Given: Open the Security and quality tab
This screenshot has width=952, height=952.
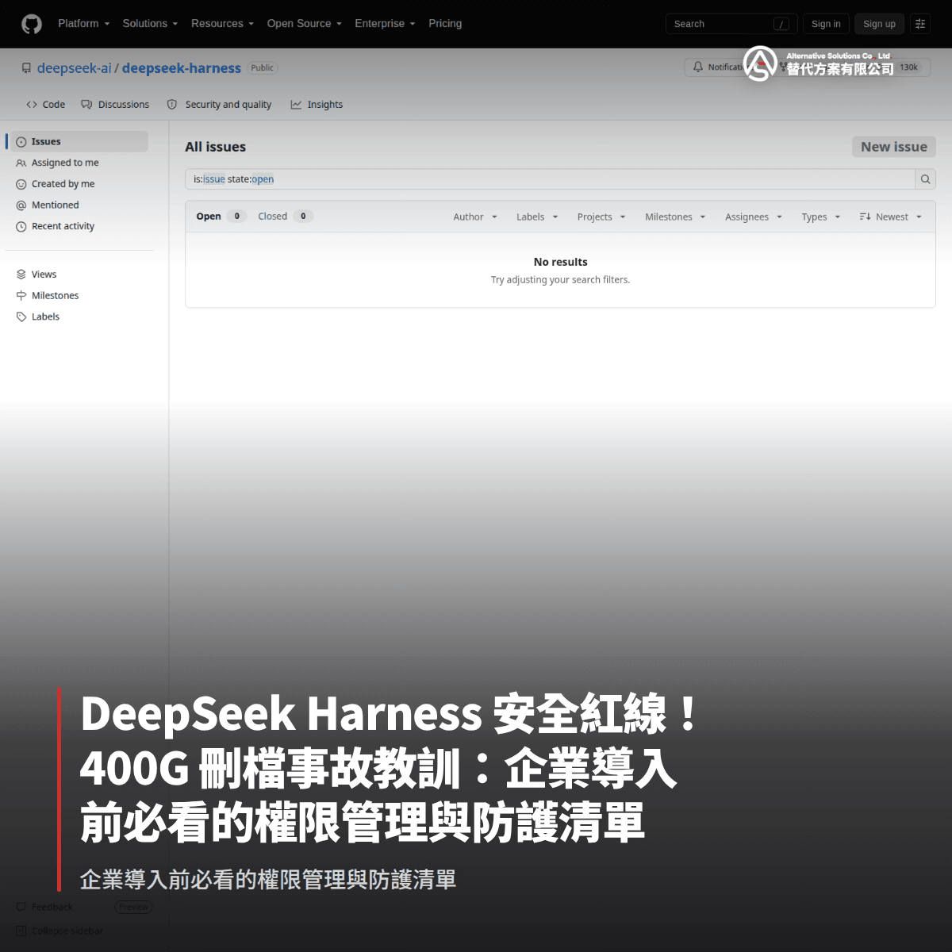Looking at the screenshot, I should (220, 105).
